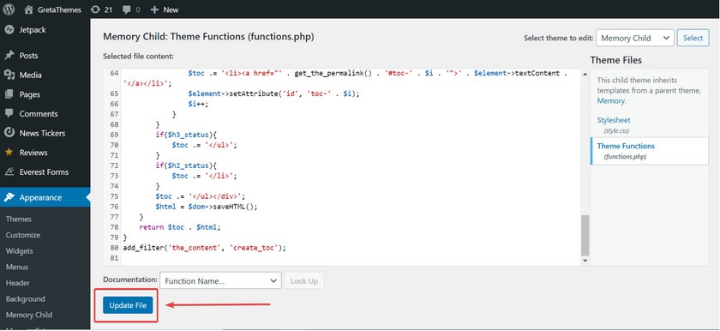Click inside code line 81
Viewport: 720px width, 331px height.
[351, 258]
